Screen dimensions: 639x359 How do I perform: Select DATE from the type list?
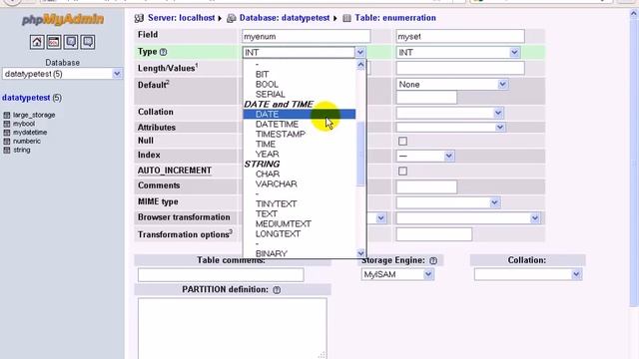[300, 115]
